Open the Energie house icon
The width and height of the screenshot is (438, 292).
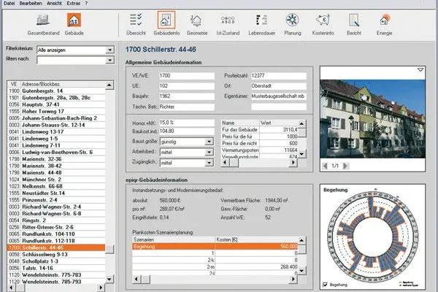point(385,20)
